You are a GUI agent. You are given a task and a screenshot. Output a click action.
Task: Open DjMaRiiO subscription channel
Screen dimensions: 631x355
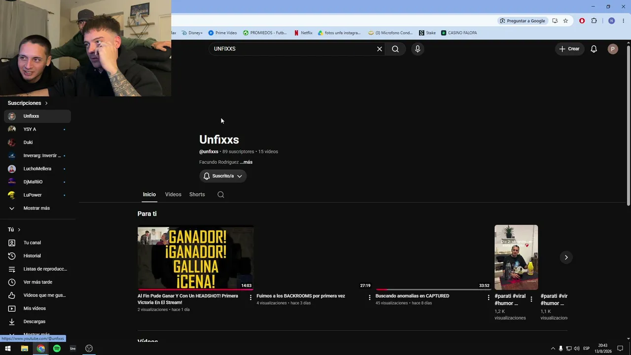pyautogui.click(x=37, y=182)
